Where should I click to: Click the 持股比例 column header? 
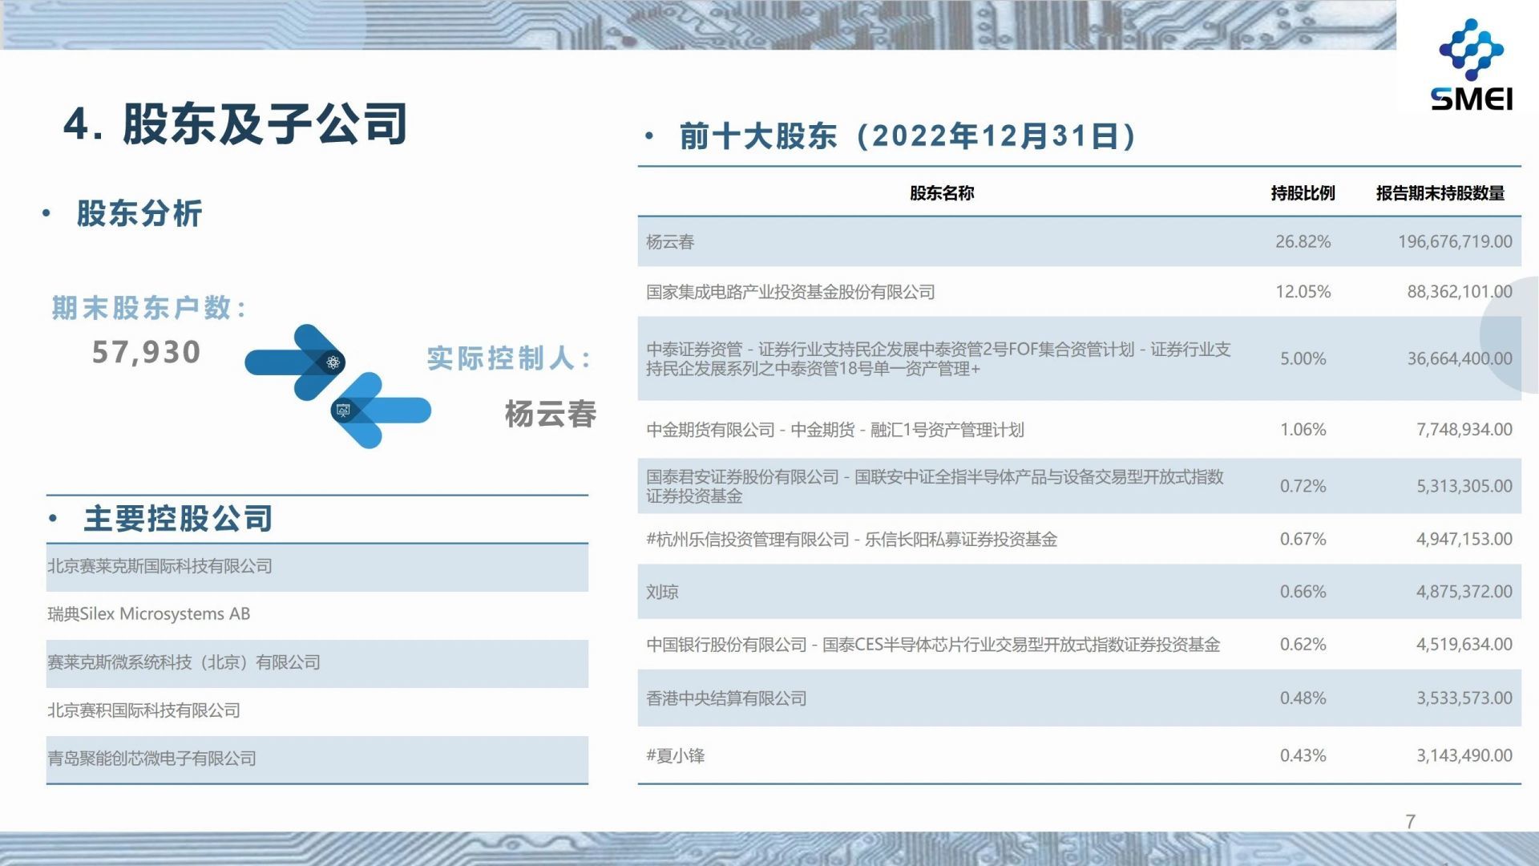(x=1303, y=193)
